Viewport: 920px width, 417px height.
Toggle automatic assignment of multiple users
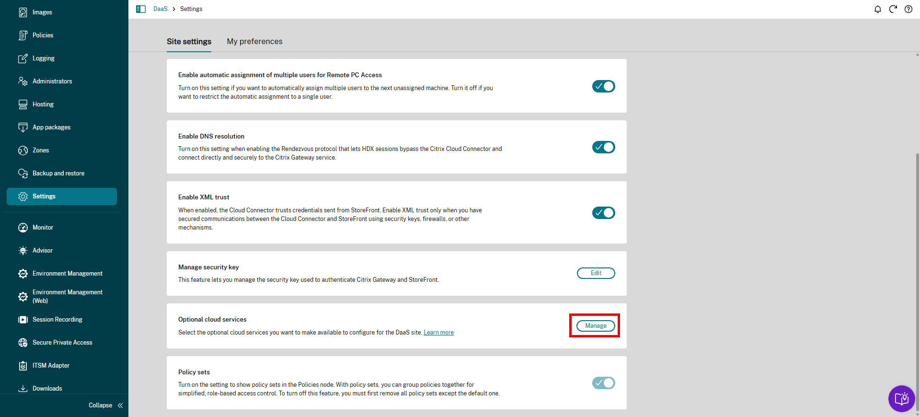[604, 86]
